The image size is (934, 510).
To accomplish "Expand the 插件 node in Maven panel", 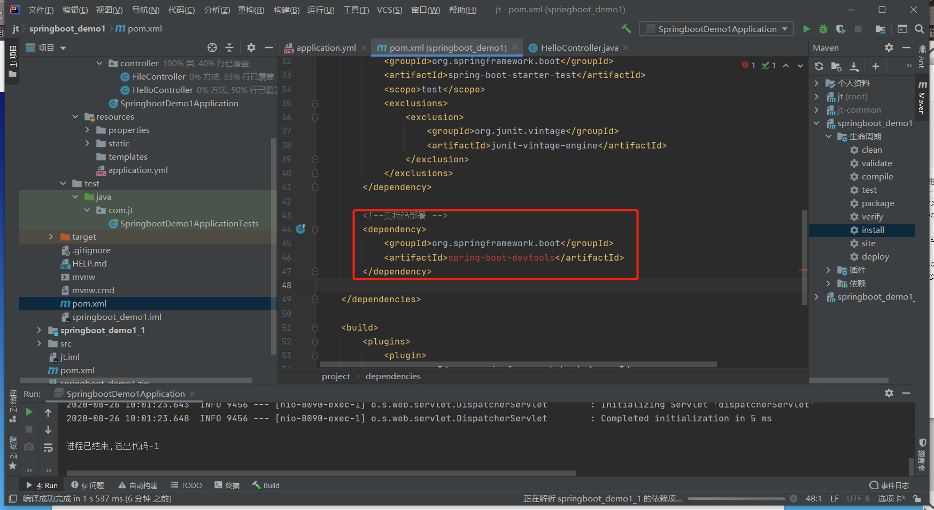I will coord(829,270).
